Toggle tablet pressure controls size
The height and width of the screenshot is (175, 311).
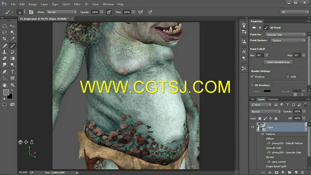click(x=150, y=12)
